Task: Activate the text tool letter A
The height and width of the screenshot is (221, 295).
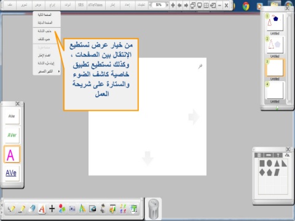Action: 42,209
